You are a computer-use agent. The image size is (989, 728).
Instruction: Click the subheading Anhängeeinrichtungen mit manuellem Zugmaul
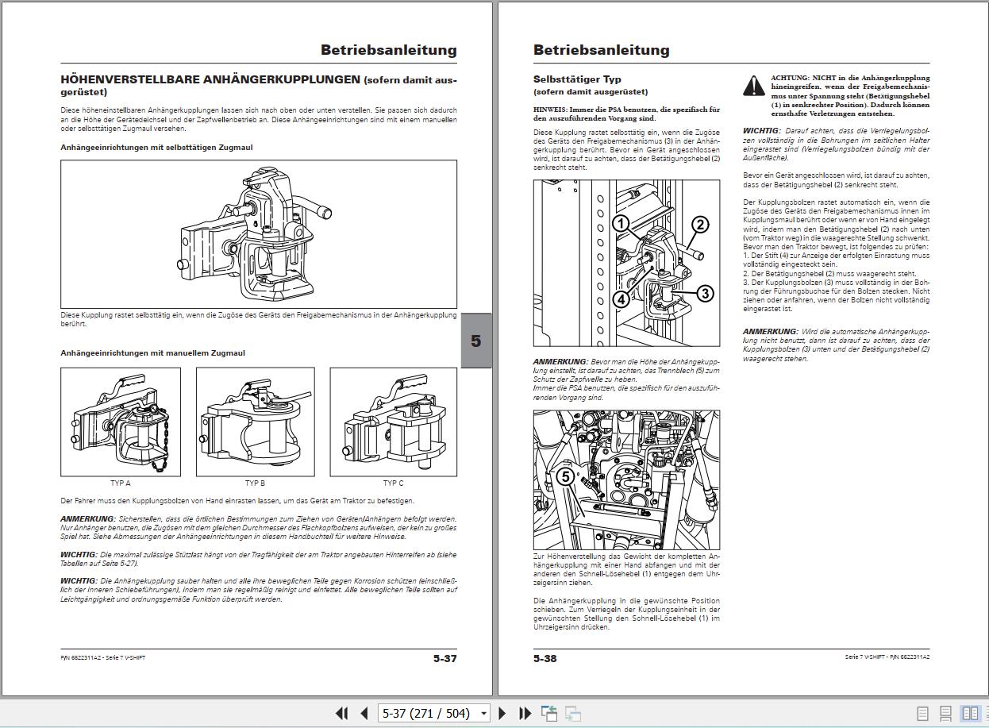click(153, 353)
